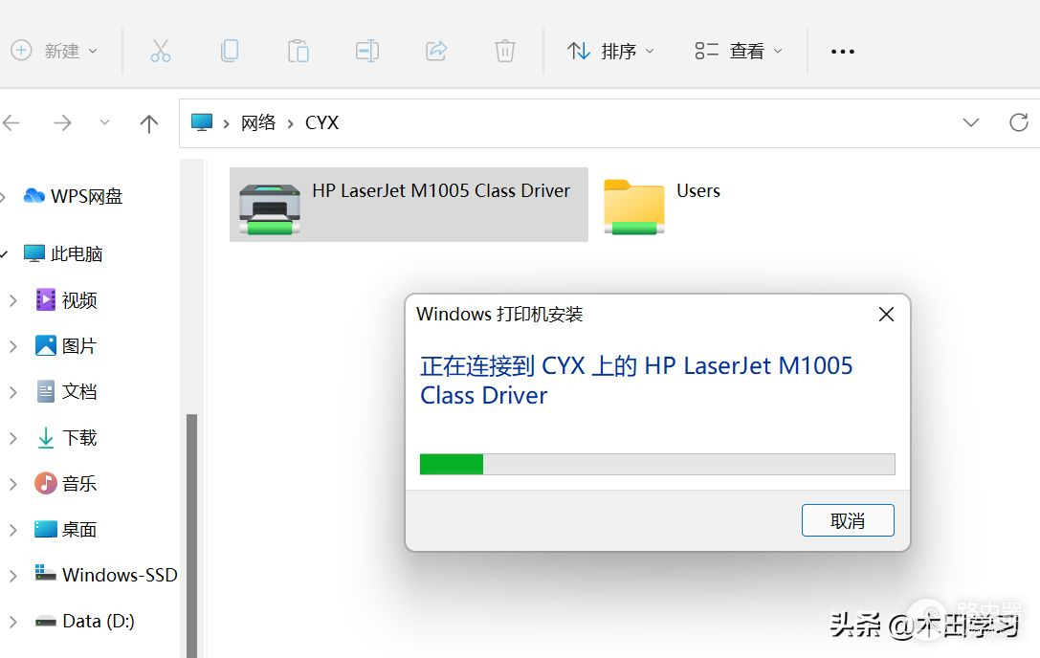The height and width of the screenshot is (658, 1040).
Task: Open the 音乐 folder in sidebar
Action: [x=66, y=484]
